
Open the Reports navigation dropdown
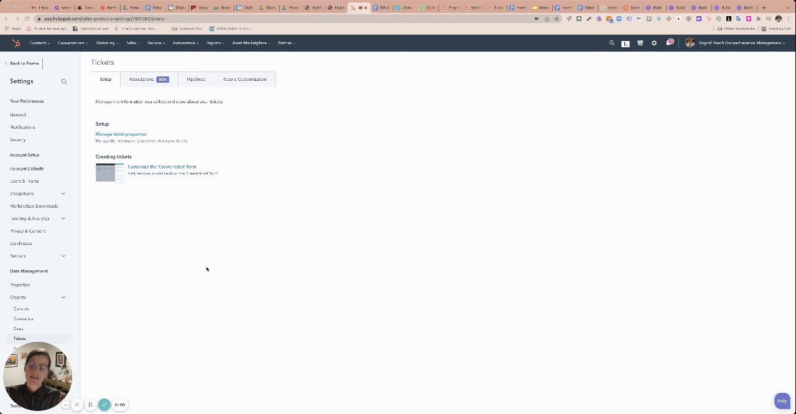(x=216, y=43)
